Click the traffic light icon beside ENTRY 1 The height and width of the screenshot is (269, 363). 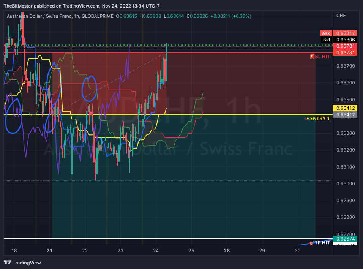307,118
